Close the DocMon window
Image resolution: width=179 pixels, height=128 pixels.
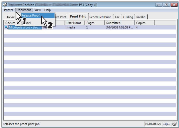click(x=174, y=5)
